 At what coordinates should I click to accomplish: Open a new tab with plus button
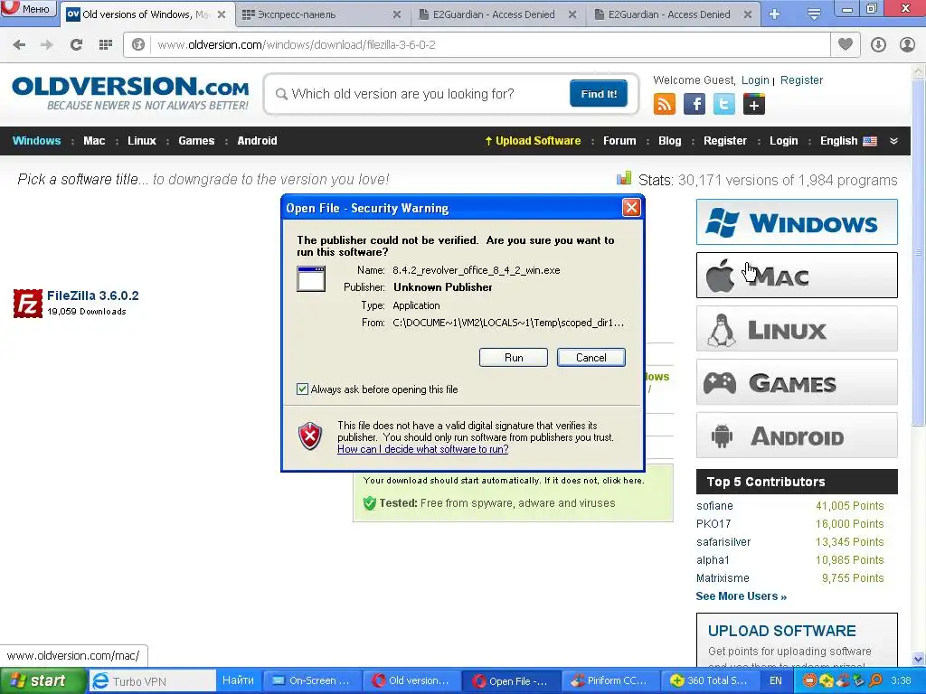click(775, 14)
